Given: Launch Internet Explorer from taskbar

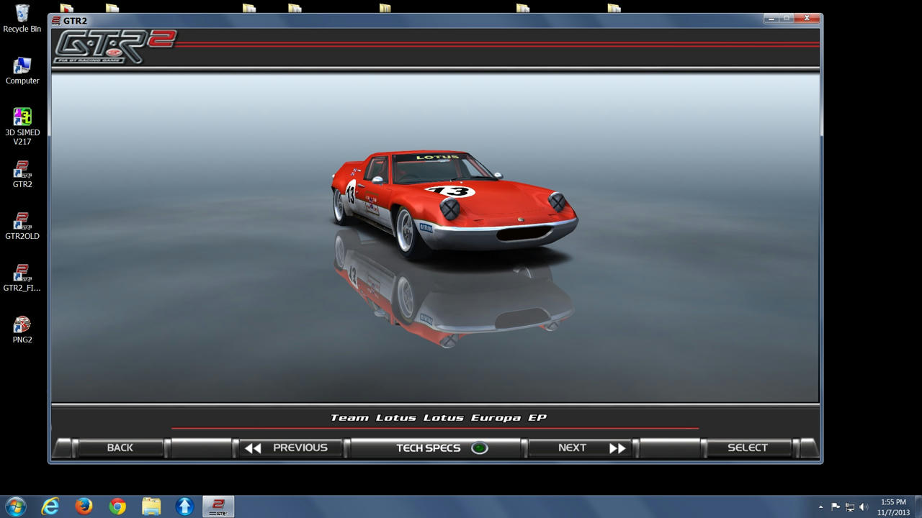Looking at the screenshot, I should coord(50,506).
